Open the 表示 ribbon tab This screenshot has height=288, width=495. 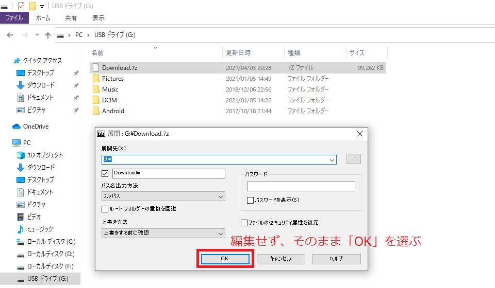98,18
